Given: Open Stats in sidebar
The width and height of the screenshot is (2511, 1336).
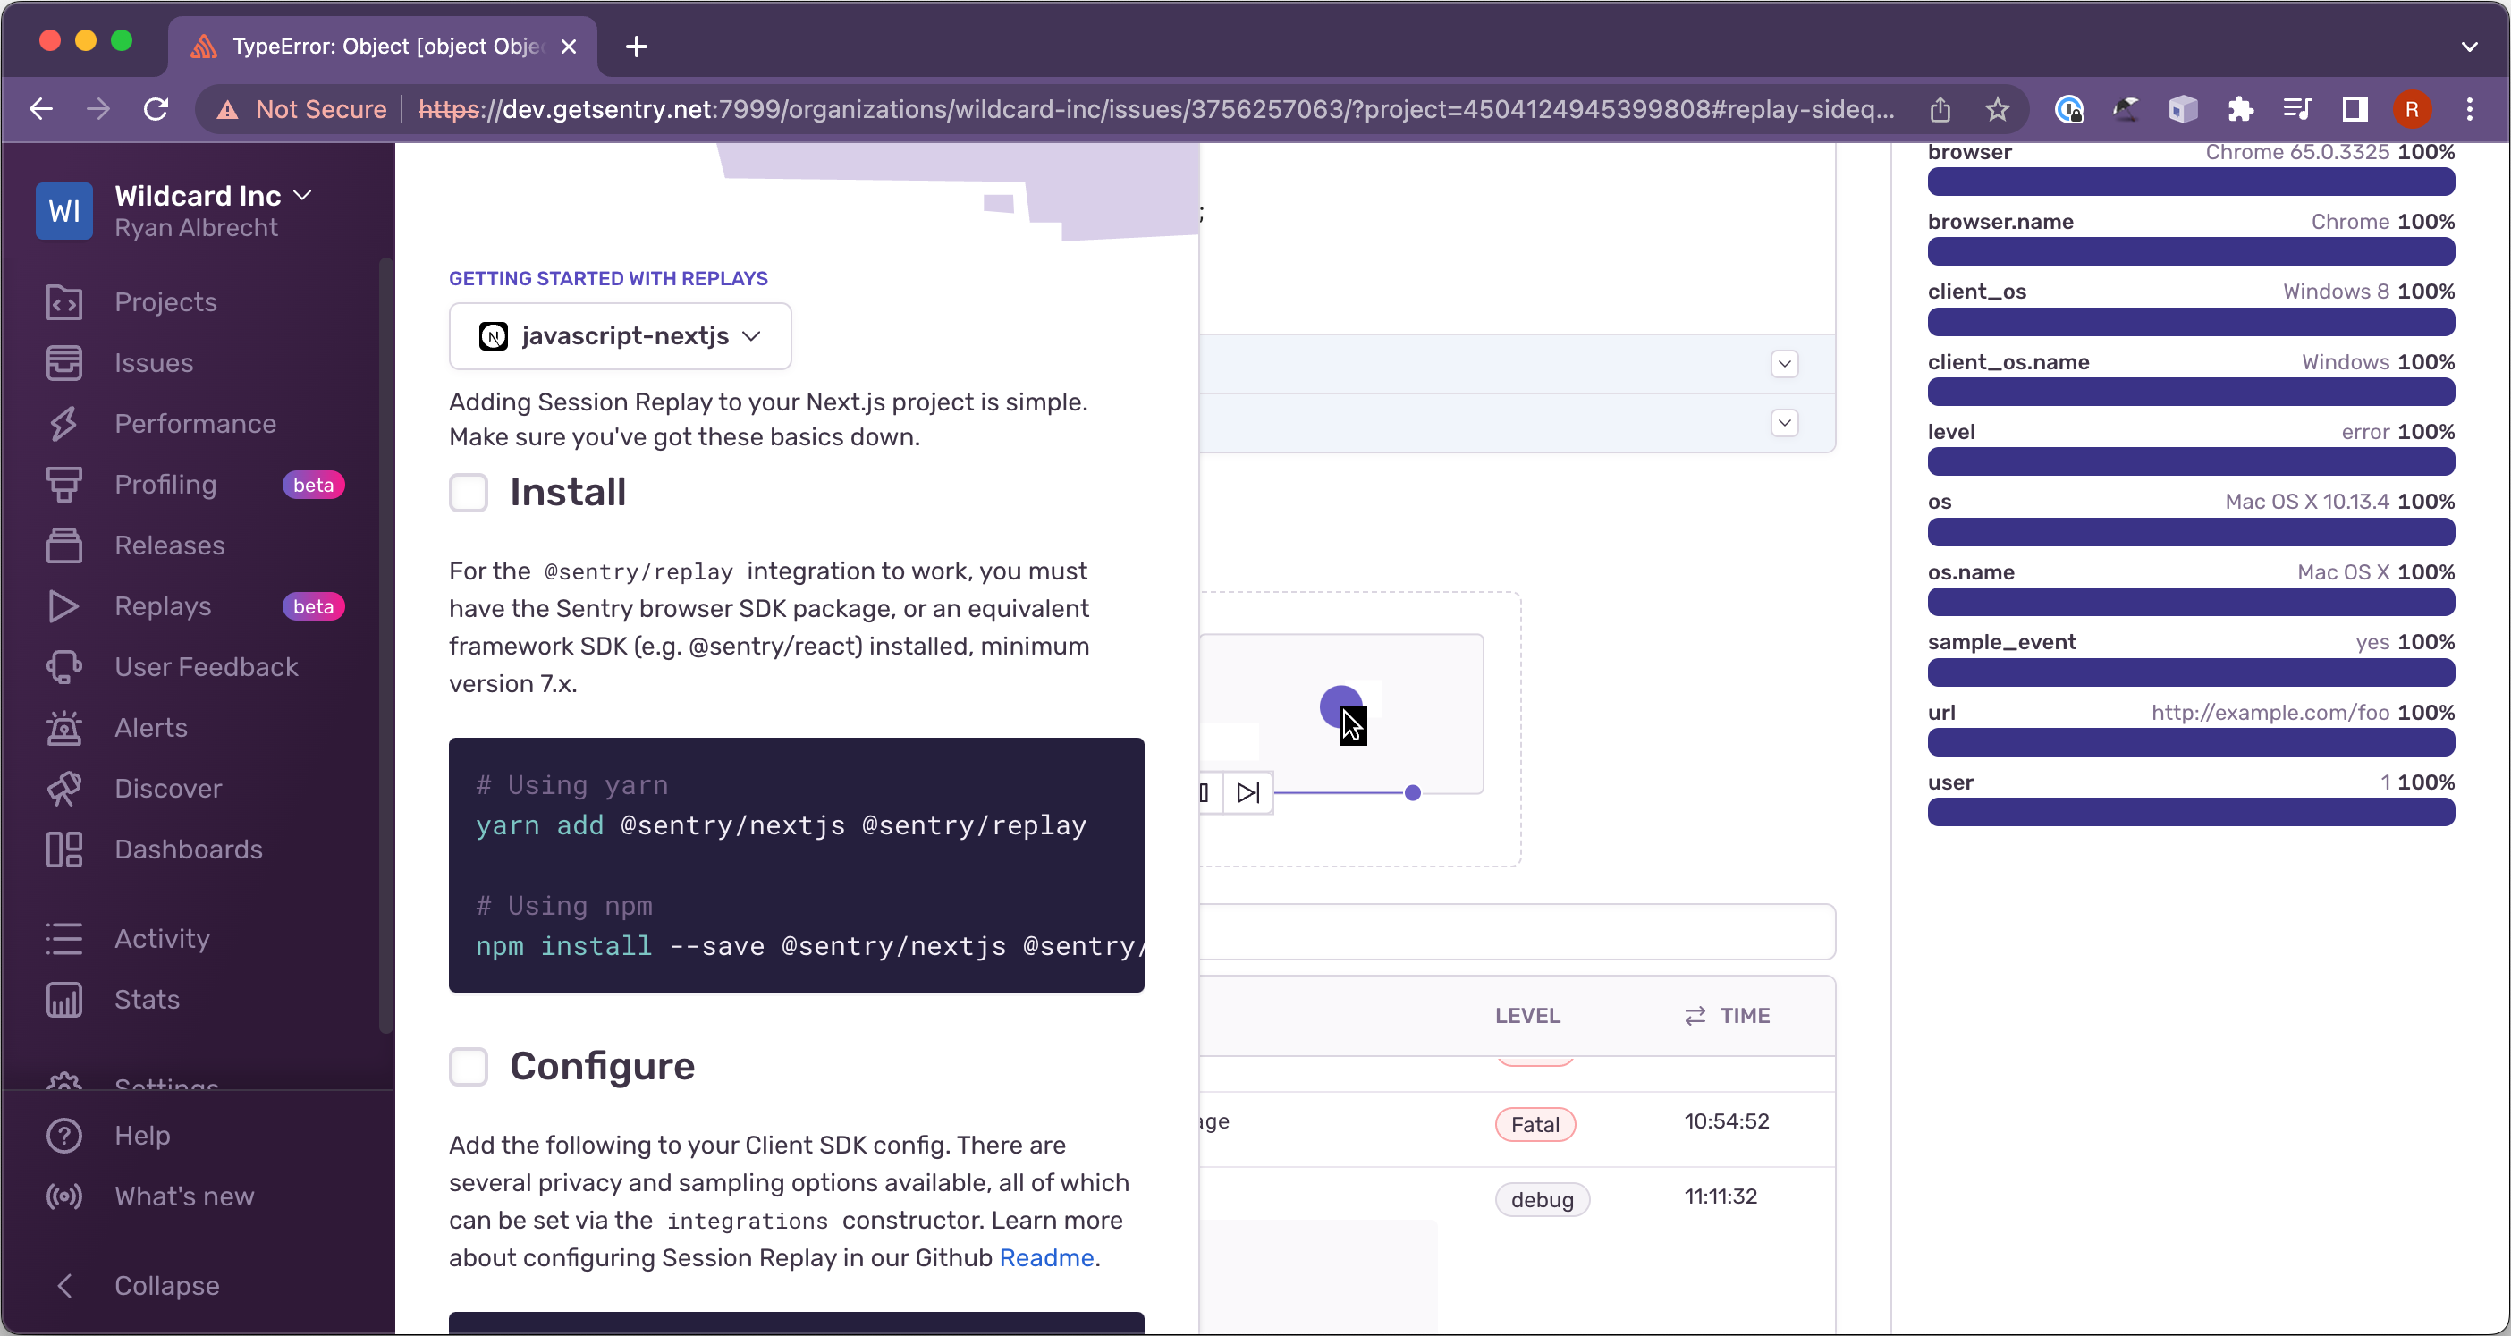Looking at the screenshot, I should (147, 999).
